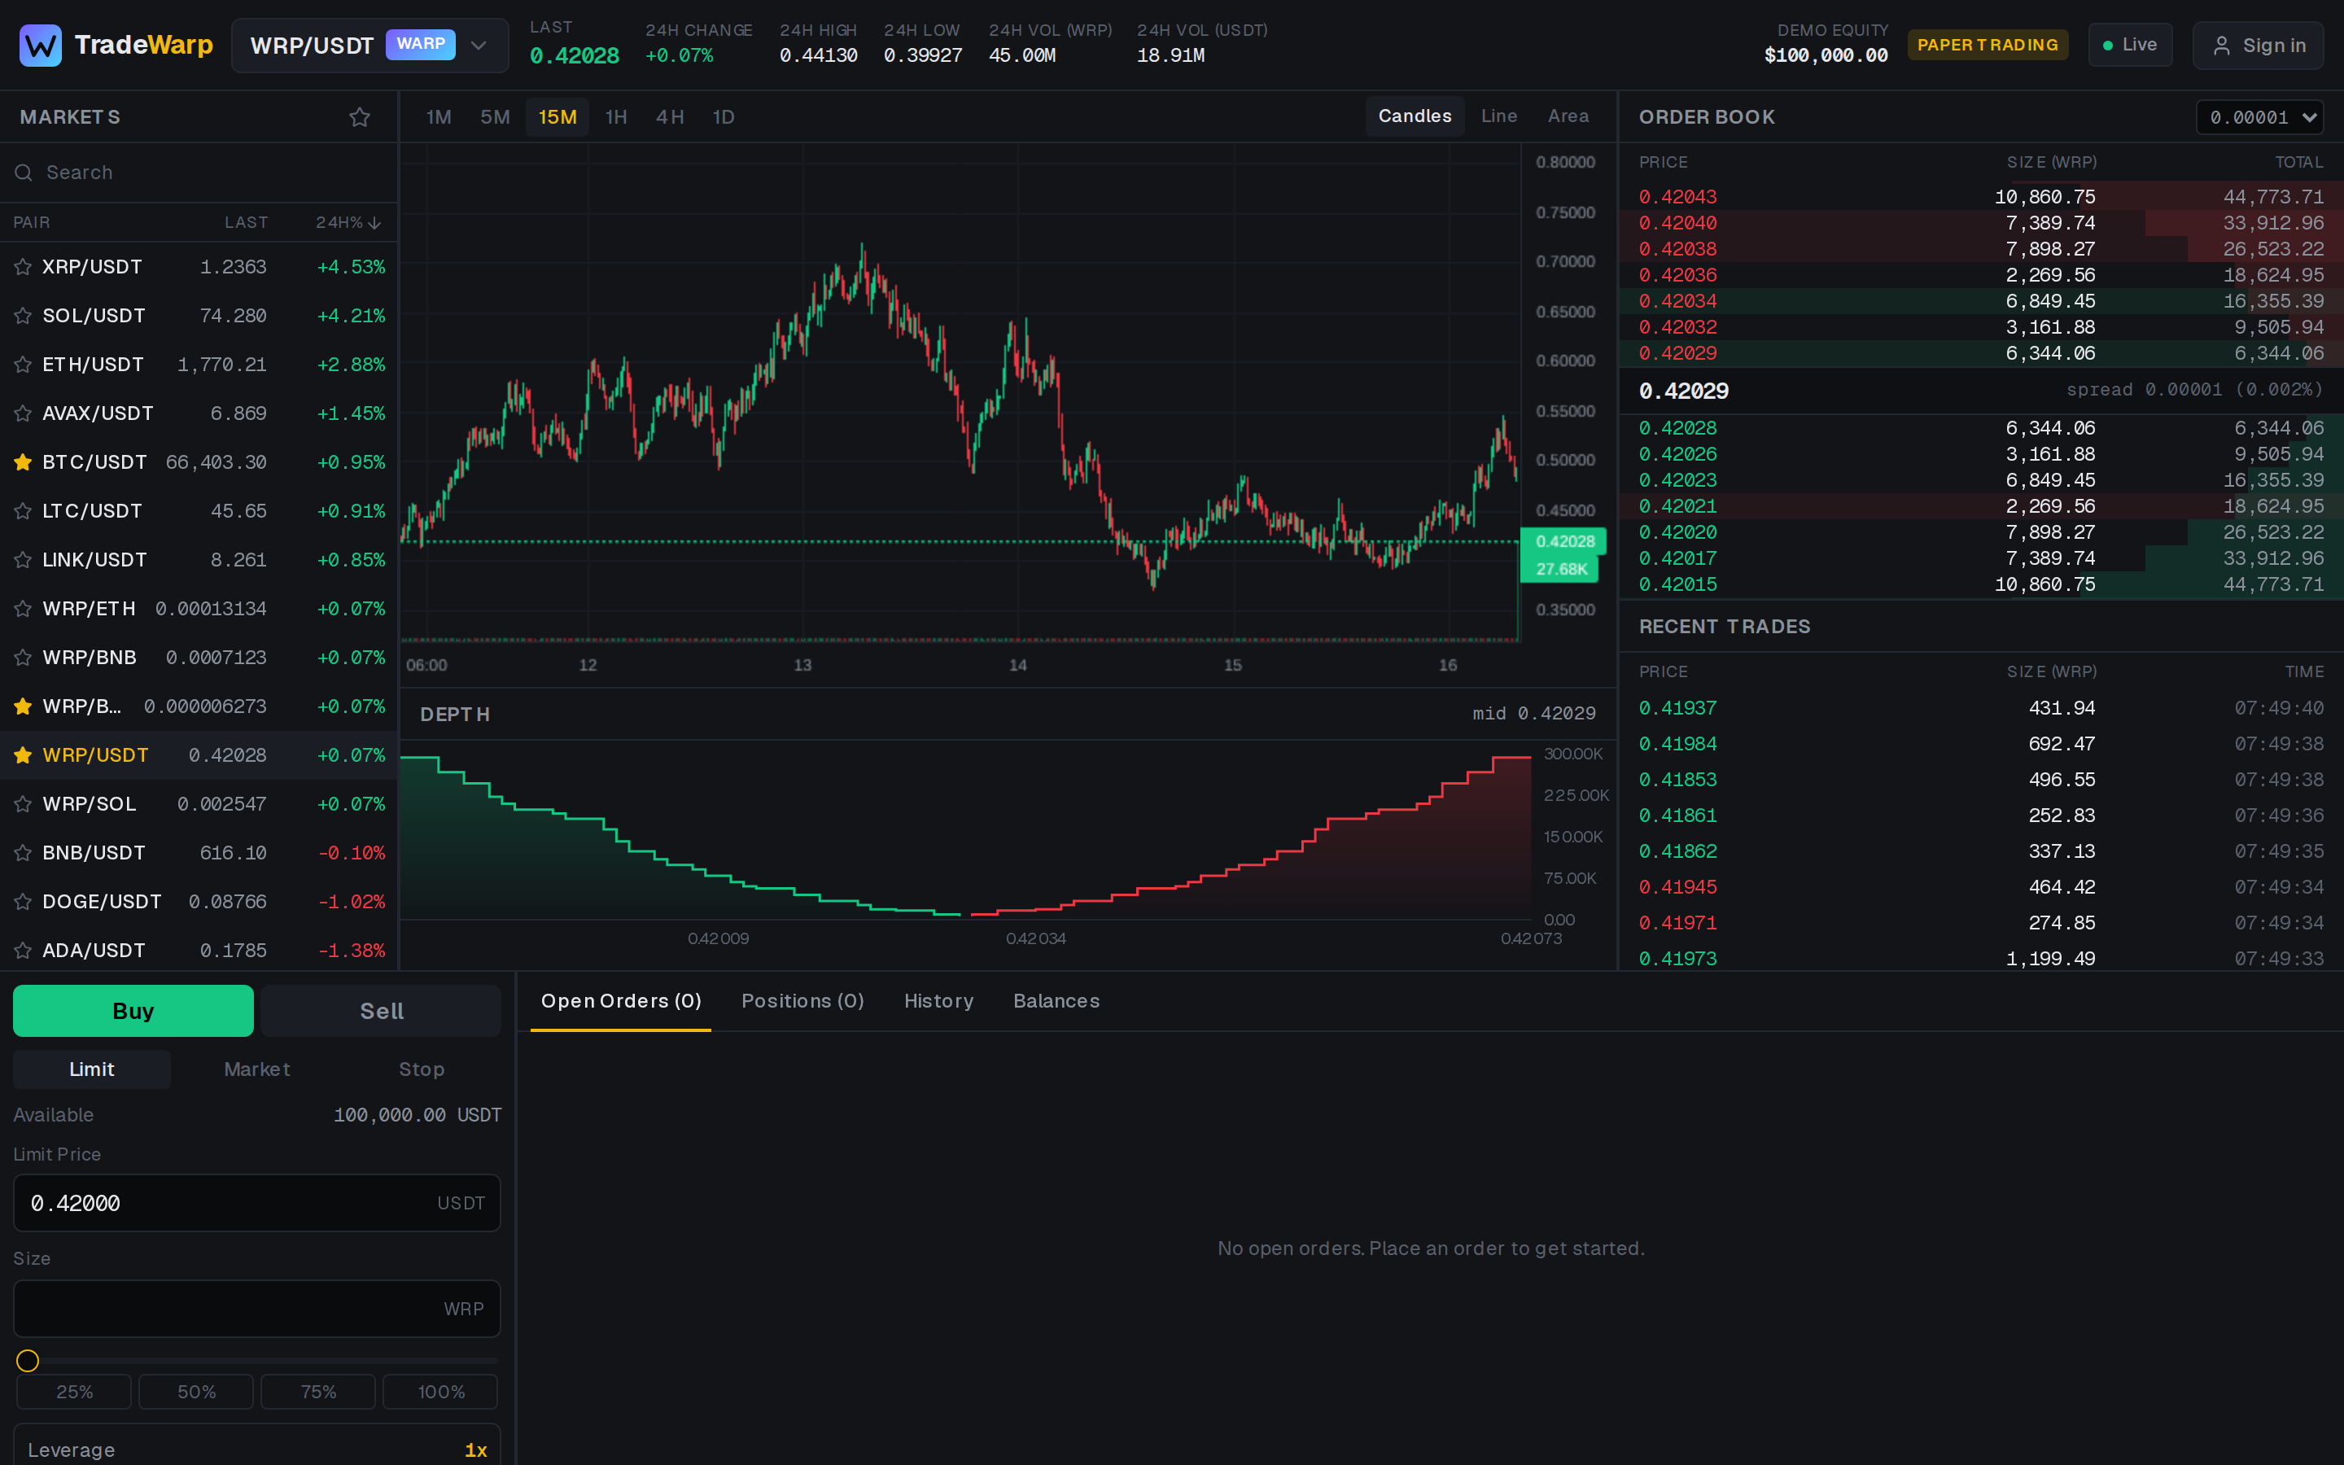Open the Positions (0) tab
This screenshot has width=2344, height=1465.
[x=802, y=1001]
